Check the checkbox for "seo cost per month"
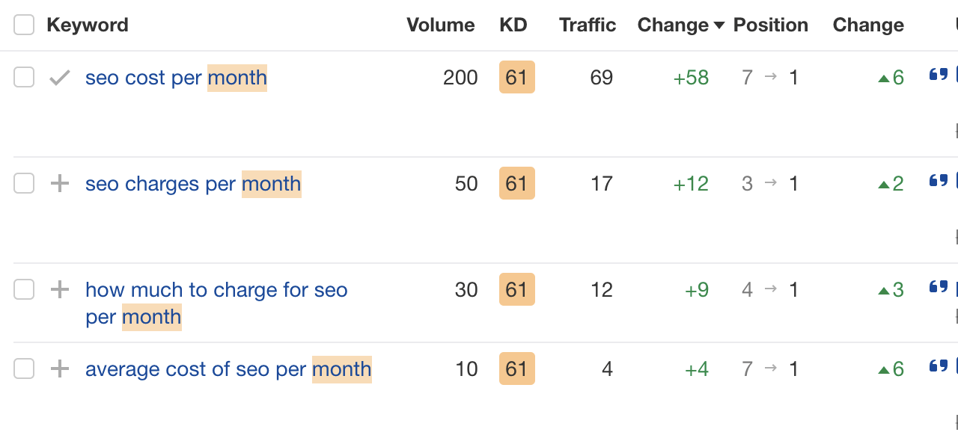This screenshot has height=444, width=958. click(x=24, y=77)
